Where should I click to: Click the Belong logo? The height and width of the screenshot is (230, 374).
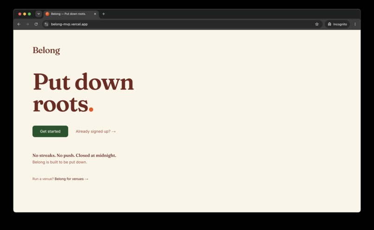pos(46,50)
